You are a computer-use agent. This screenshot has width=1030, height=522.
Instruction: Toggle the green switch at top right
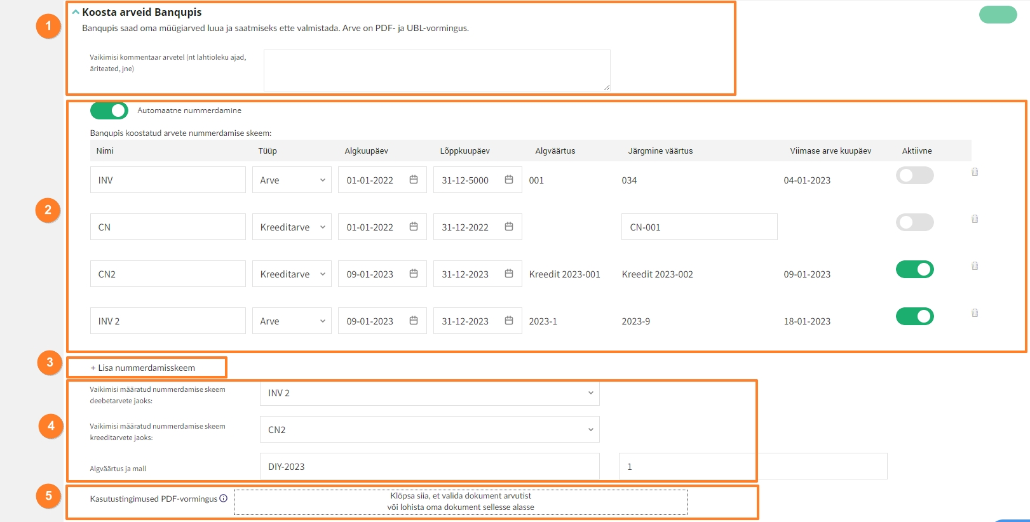(x=998, y=15)
